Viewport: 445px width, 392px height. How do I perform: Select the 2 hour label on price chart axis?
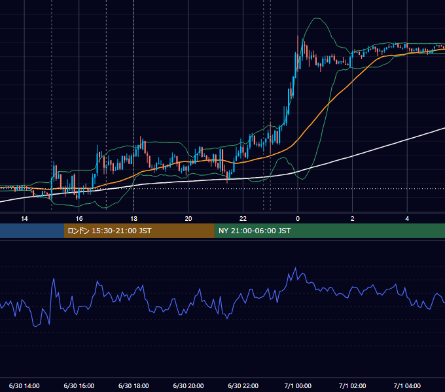353,219
